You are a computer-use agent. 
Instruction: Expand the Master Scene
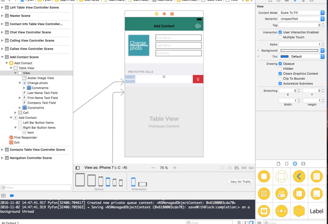click(3, 16)
